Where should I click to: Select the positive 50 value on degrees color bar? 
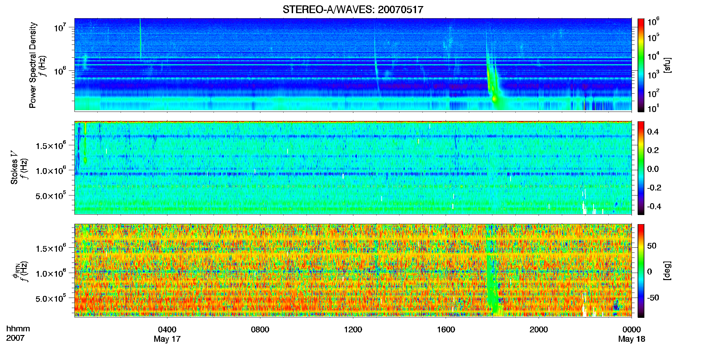[x=652, y=246]
